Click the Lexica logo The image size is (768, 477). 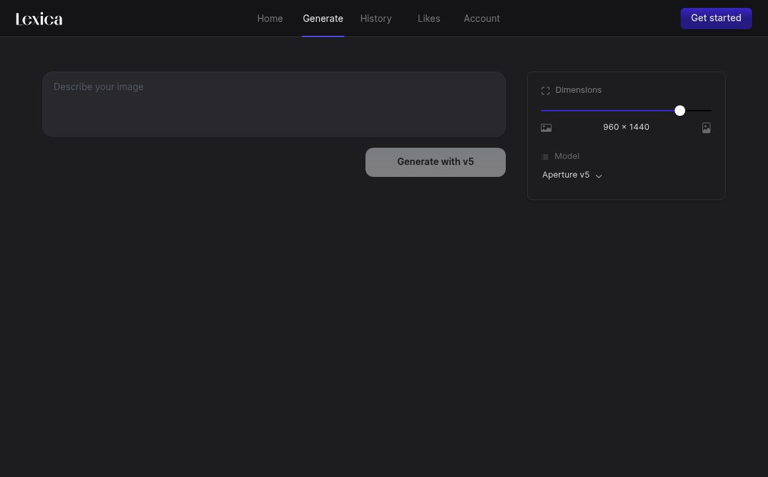(x=39, y=19)
